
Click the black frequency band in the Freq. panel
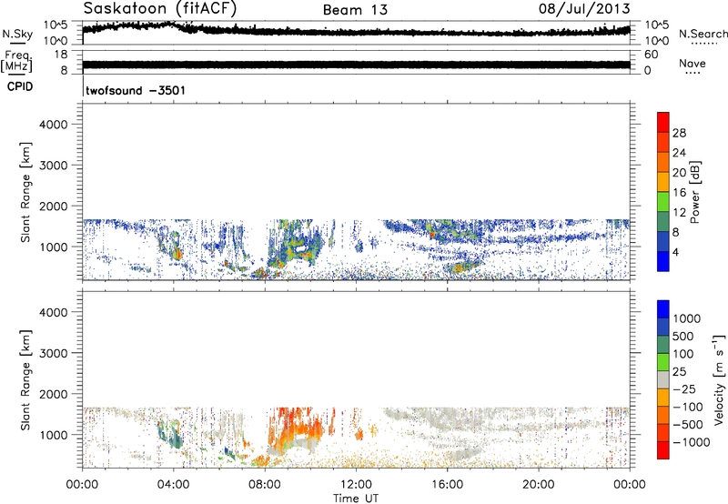pyautogui.click(x=356, y=65)
